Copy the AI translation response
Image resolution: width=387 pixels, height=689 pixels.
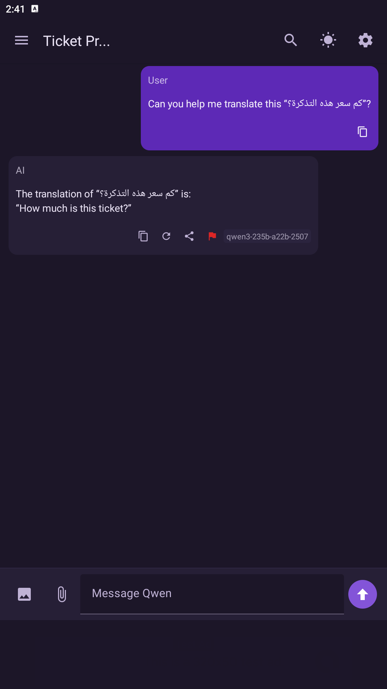point(143,236)
